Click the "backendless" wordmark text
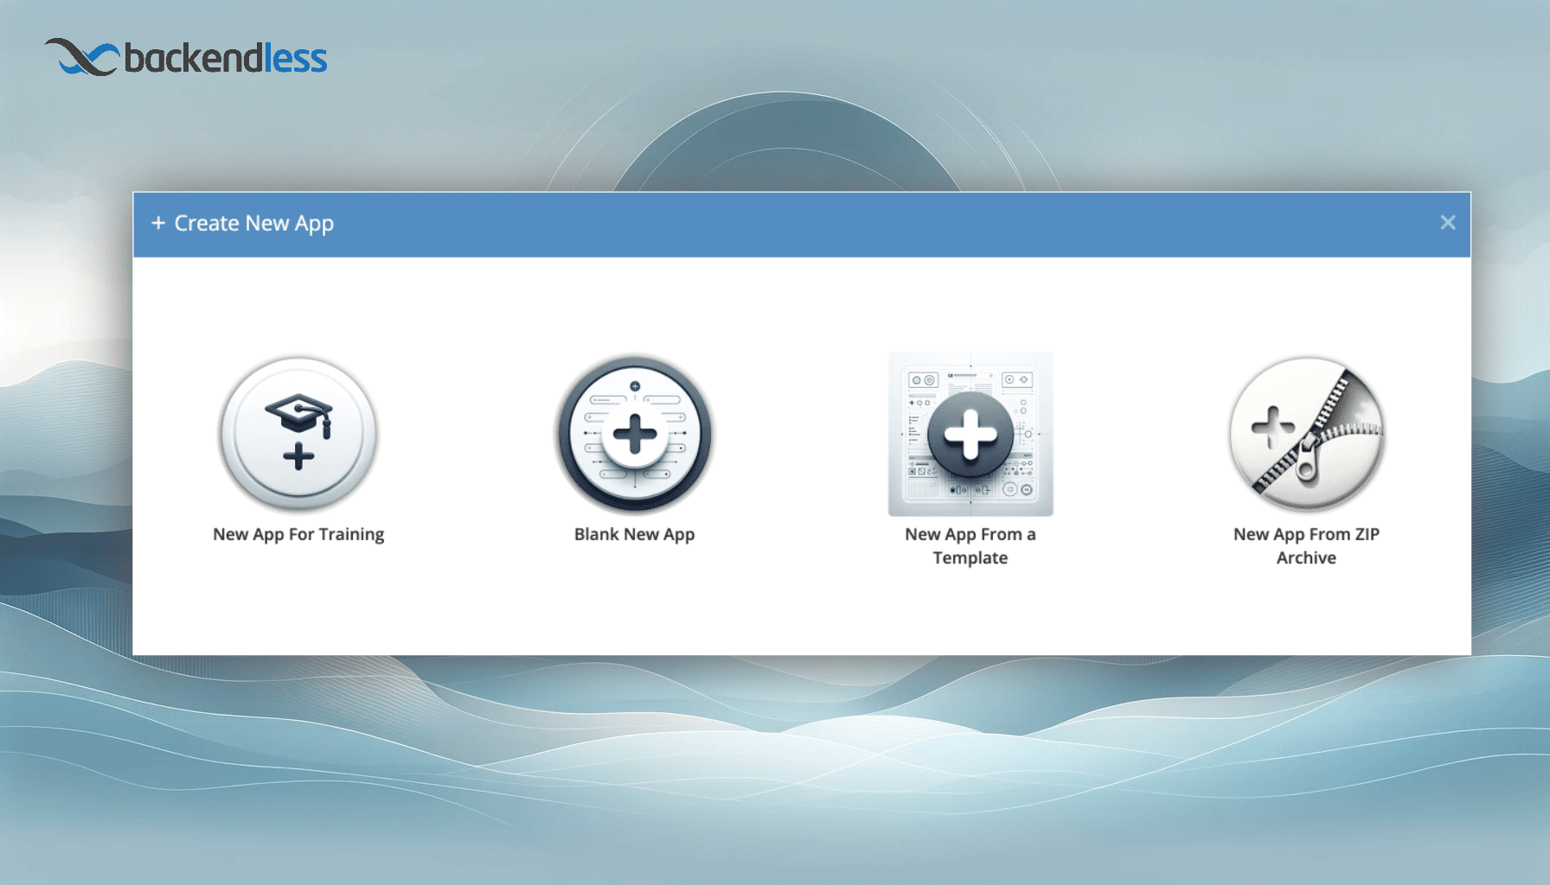The height and width of the screenshot is (885, 1550). (x=226, y=59)
